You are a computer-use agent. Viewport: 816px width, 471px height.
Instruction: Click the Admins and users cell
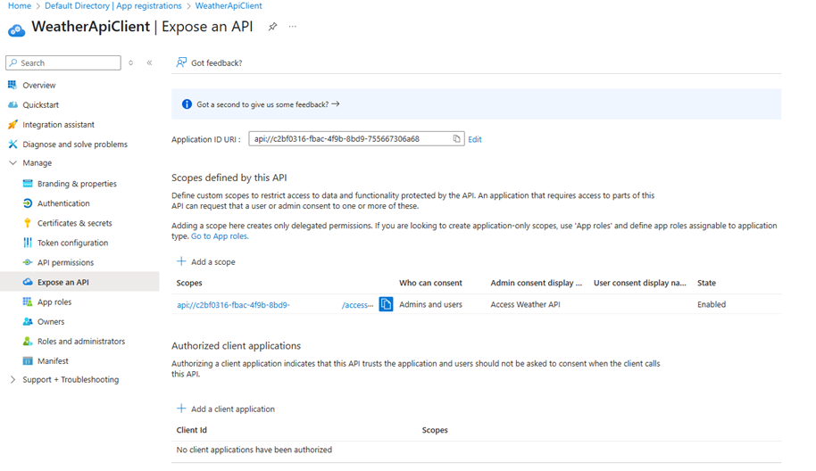click(x=430, y=305)
